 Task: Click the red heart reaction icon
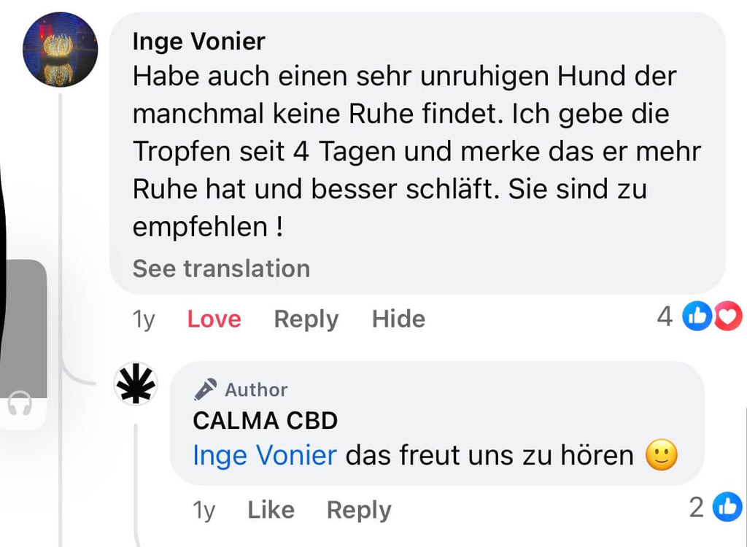[x=727, y=317]
